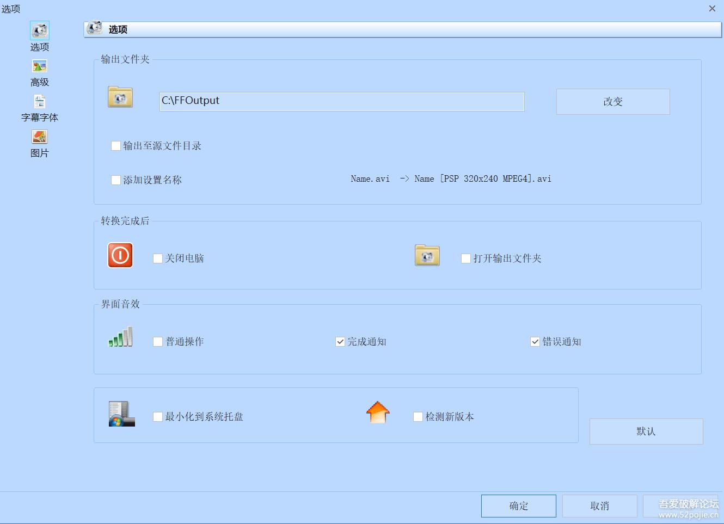Enable 输出至源文件目录 output option
Screen dimensions: 724x524
[x=115, y=145]
